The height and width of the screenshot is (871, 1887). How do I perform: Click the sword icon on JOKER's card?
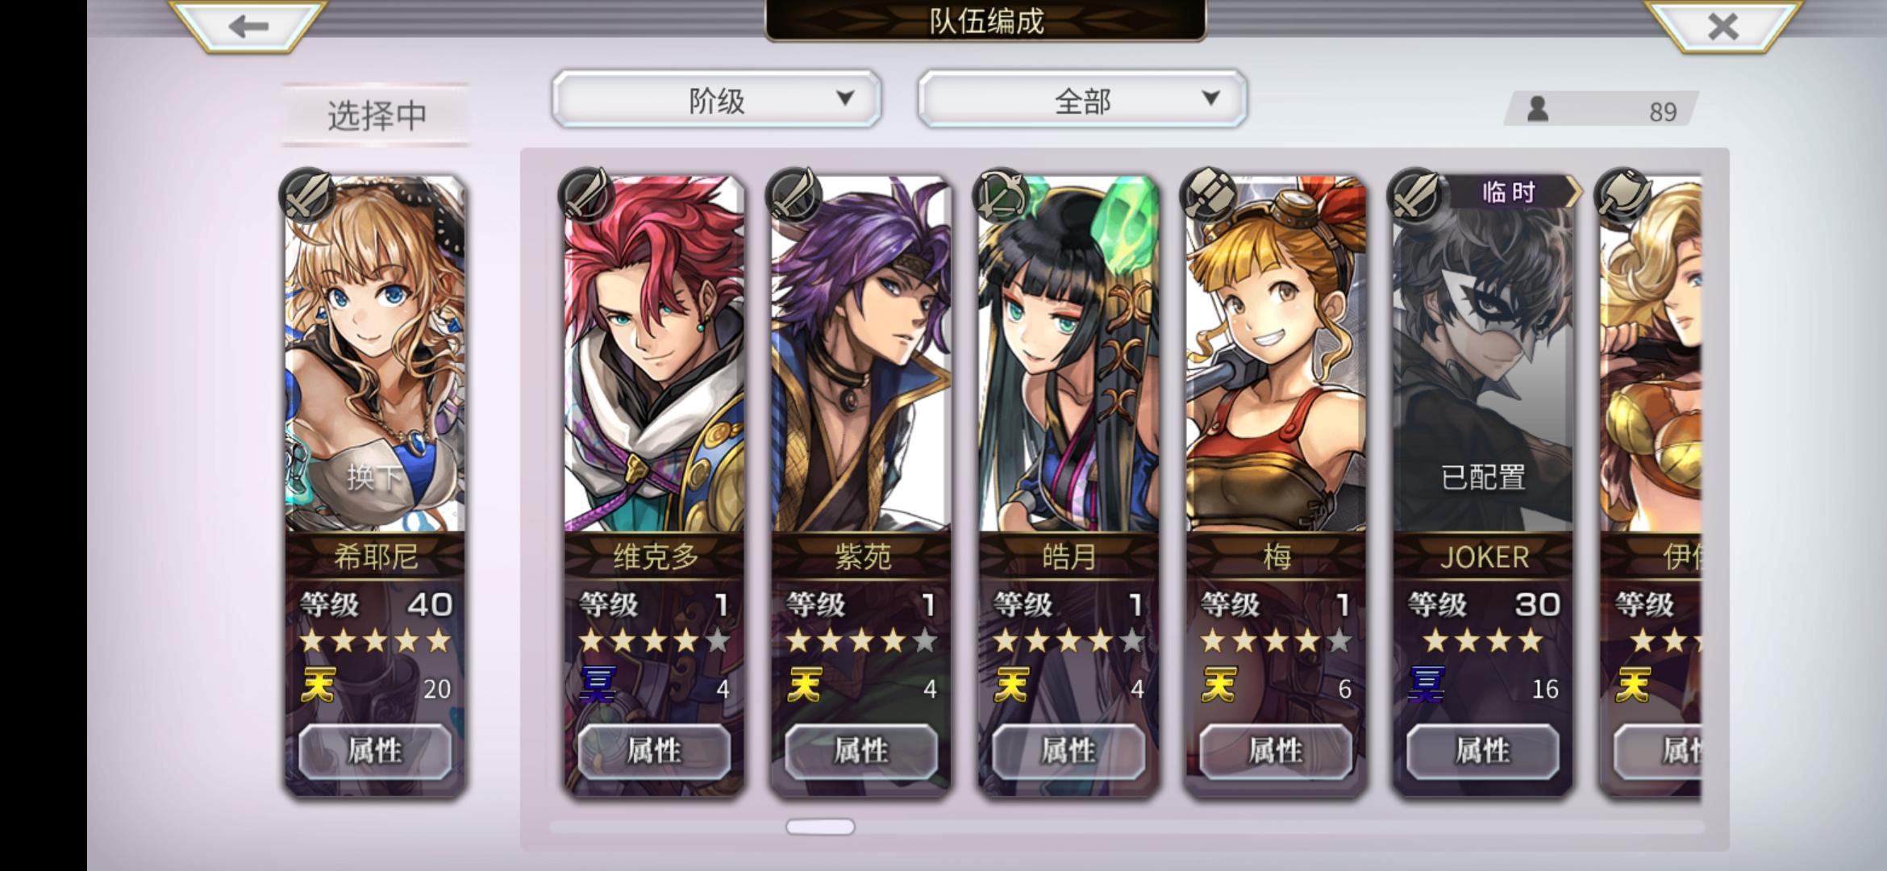tap(1415, 195)
